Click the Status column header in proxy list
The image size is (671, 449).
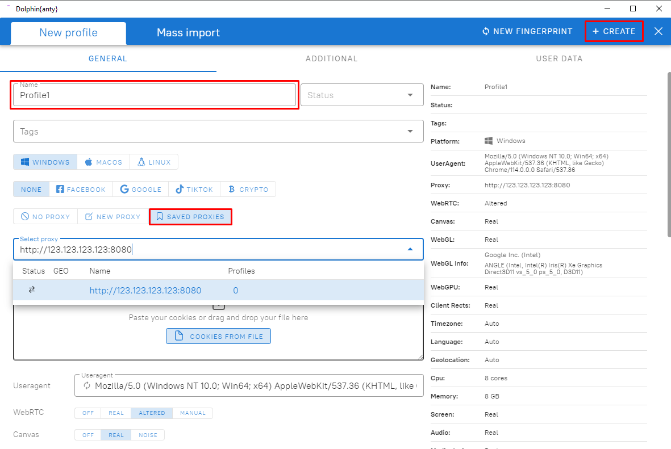click(x=34, y=271)
